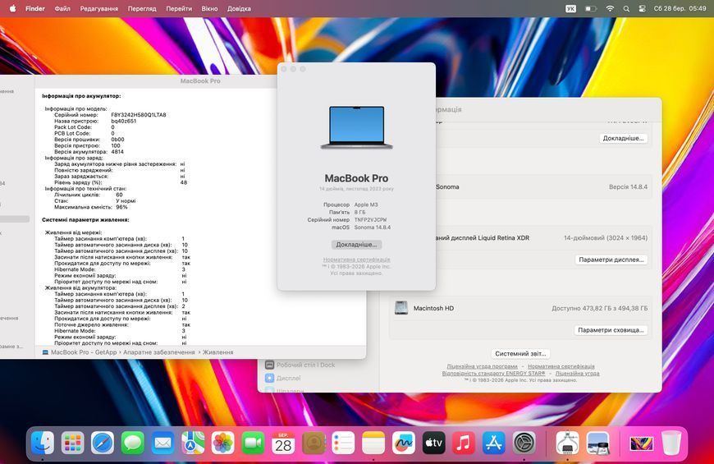This screenshot has width=714, height=464.
Task: Open the Finder menu
Action: pos(35,8)
